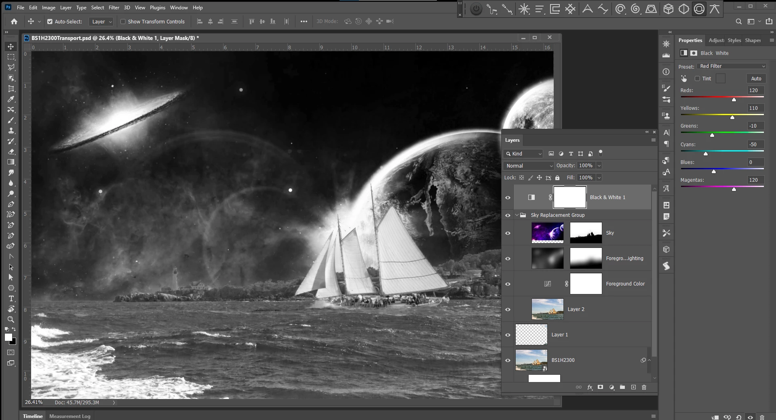Click the Black & White 1 mask thumbnail
The height and width of the screenshot is (420, 776).
[x=569, y=197]
